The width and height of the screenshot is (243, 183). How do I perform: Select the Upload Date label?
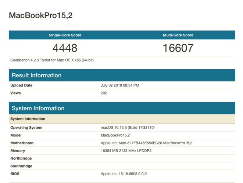pyautogui.click(x=21, y=85)
